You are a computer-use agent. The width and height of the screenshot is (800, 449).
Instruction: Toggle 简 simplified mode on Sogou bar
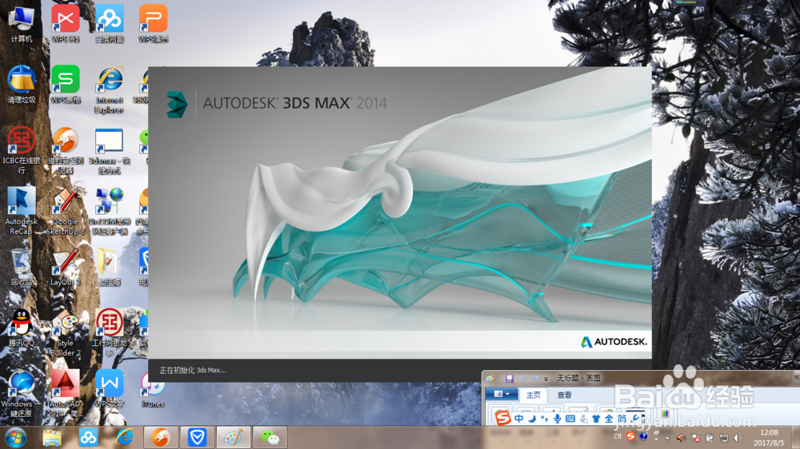point(622,419)
